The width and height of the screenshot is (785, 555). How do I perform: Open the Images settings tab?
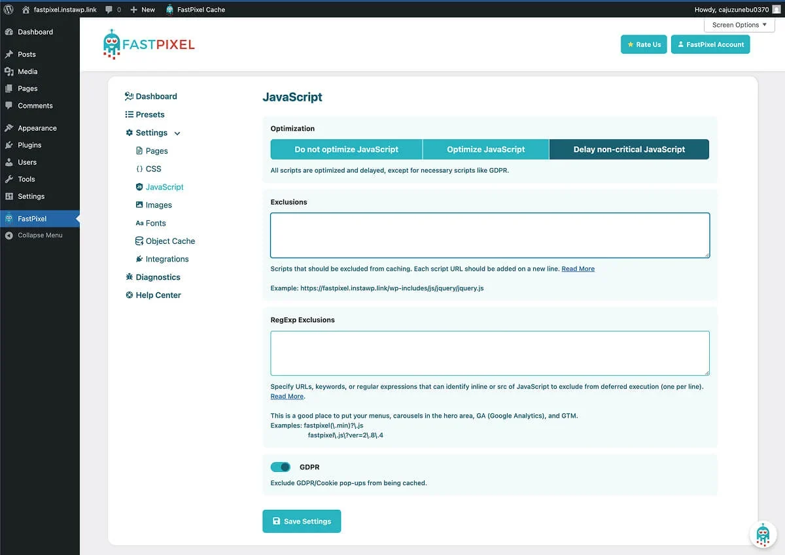[154, 205]
